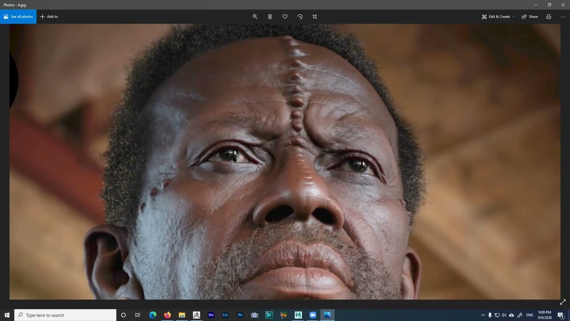The image size is (570, 321).
Task: Click the microphone tray icon
Action: click(490, 315)
